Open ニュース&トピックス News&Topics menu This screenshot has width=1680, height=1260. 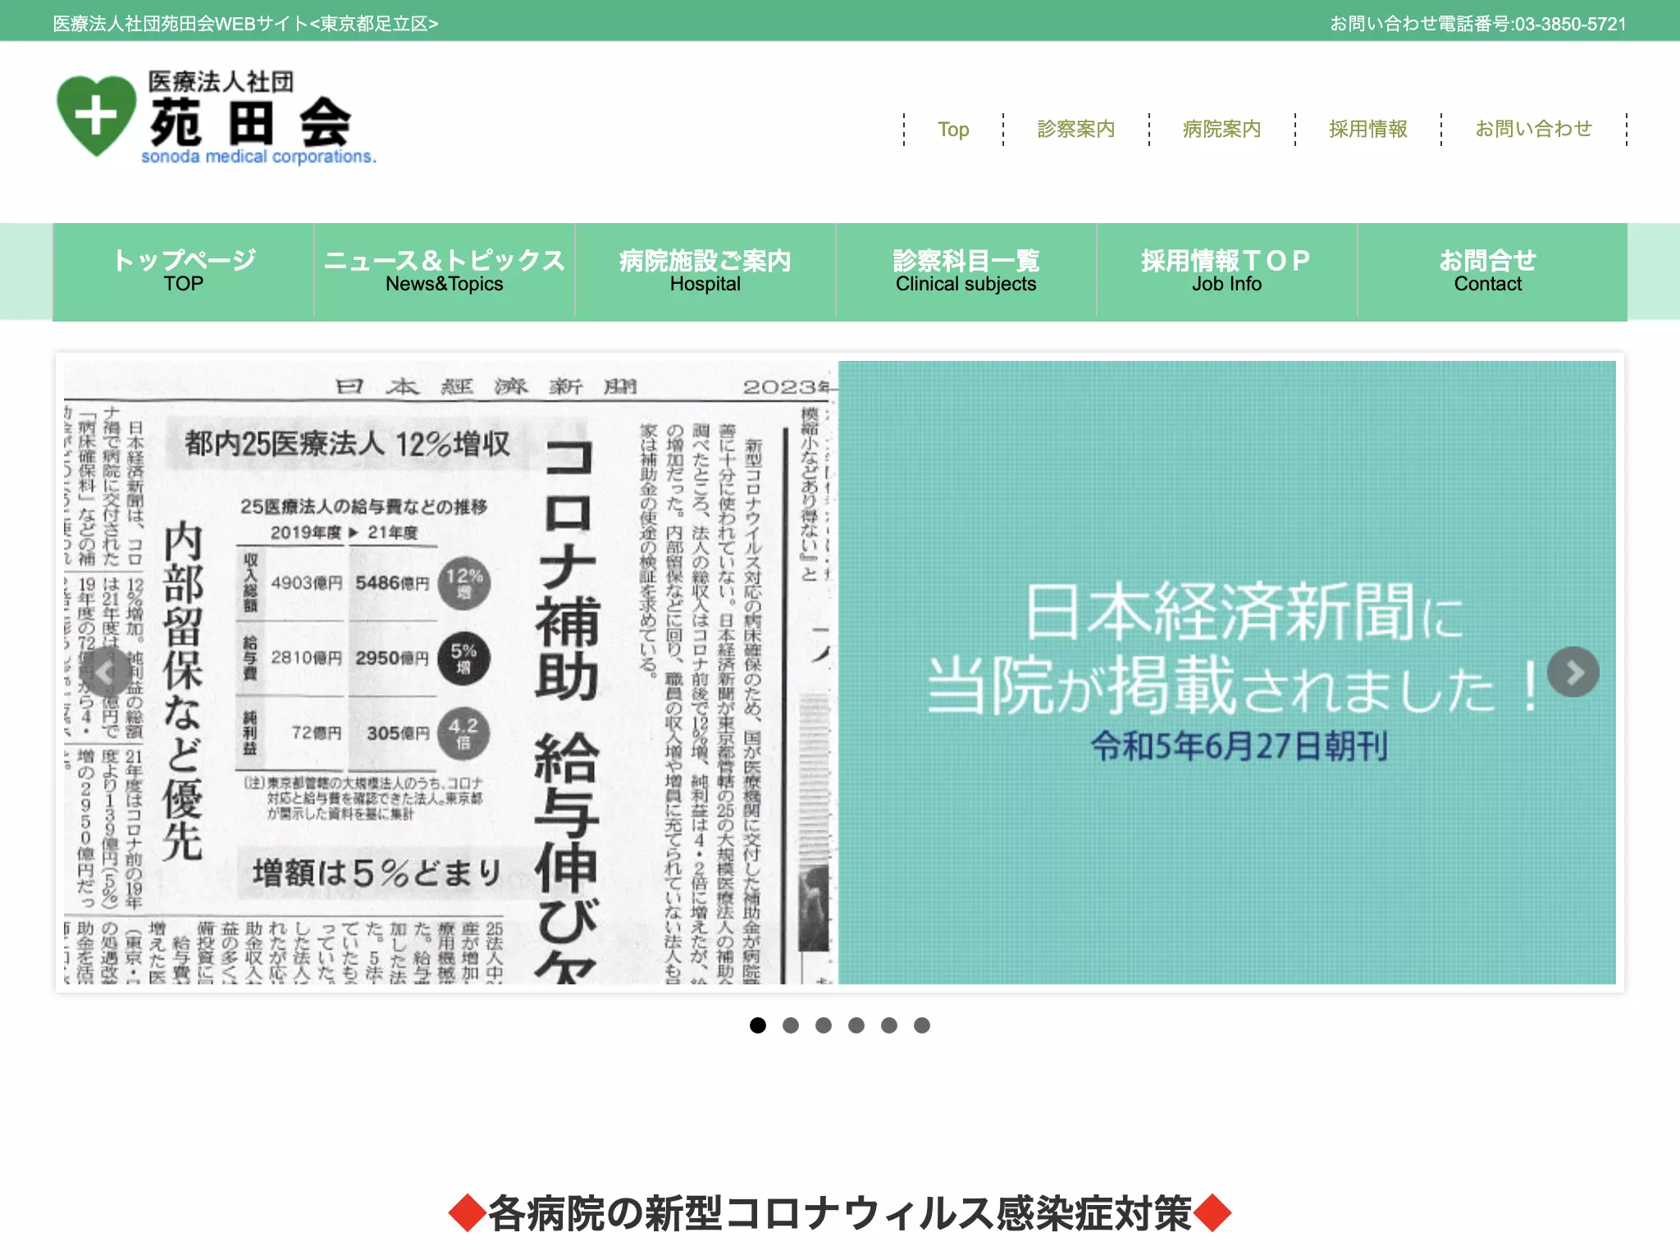[x=445, y=272]
